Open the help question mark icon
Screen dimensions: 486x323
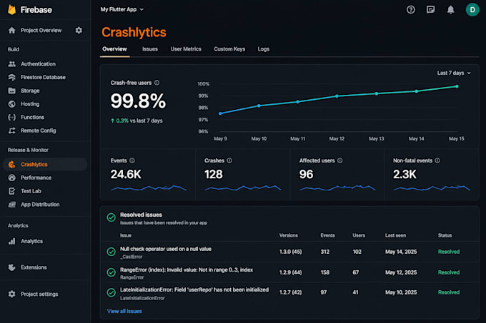(x=411, y=9)
